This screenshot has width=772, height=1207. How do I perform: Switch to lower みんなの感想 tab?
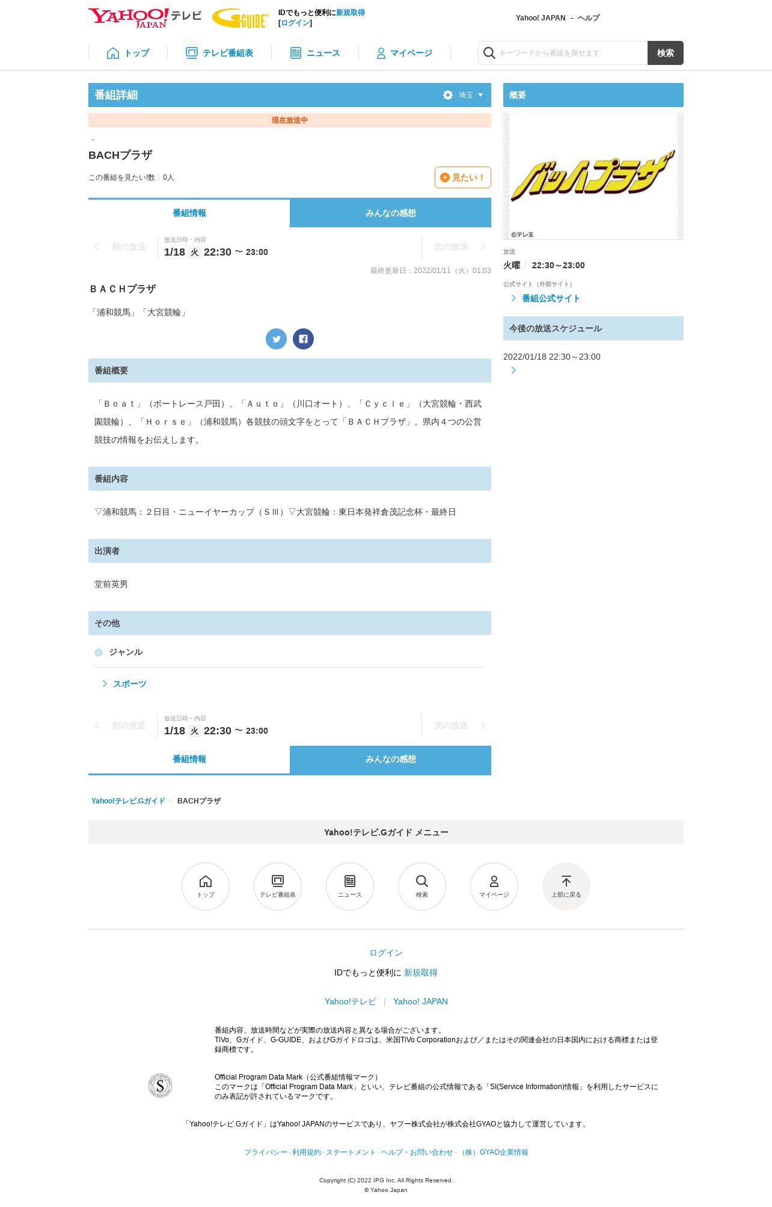tap(391, 760)
